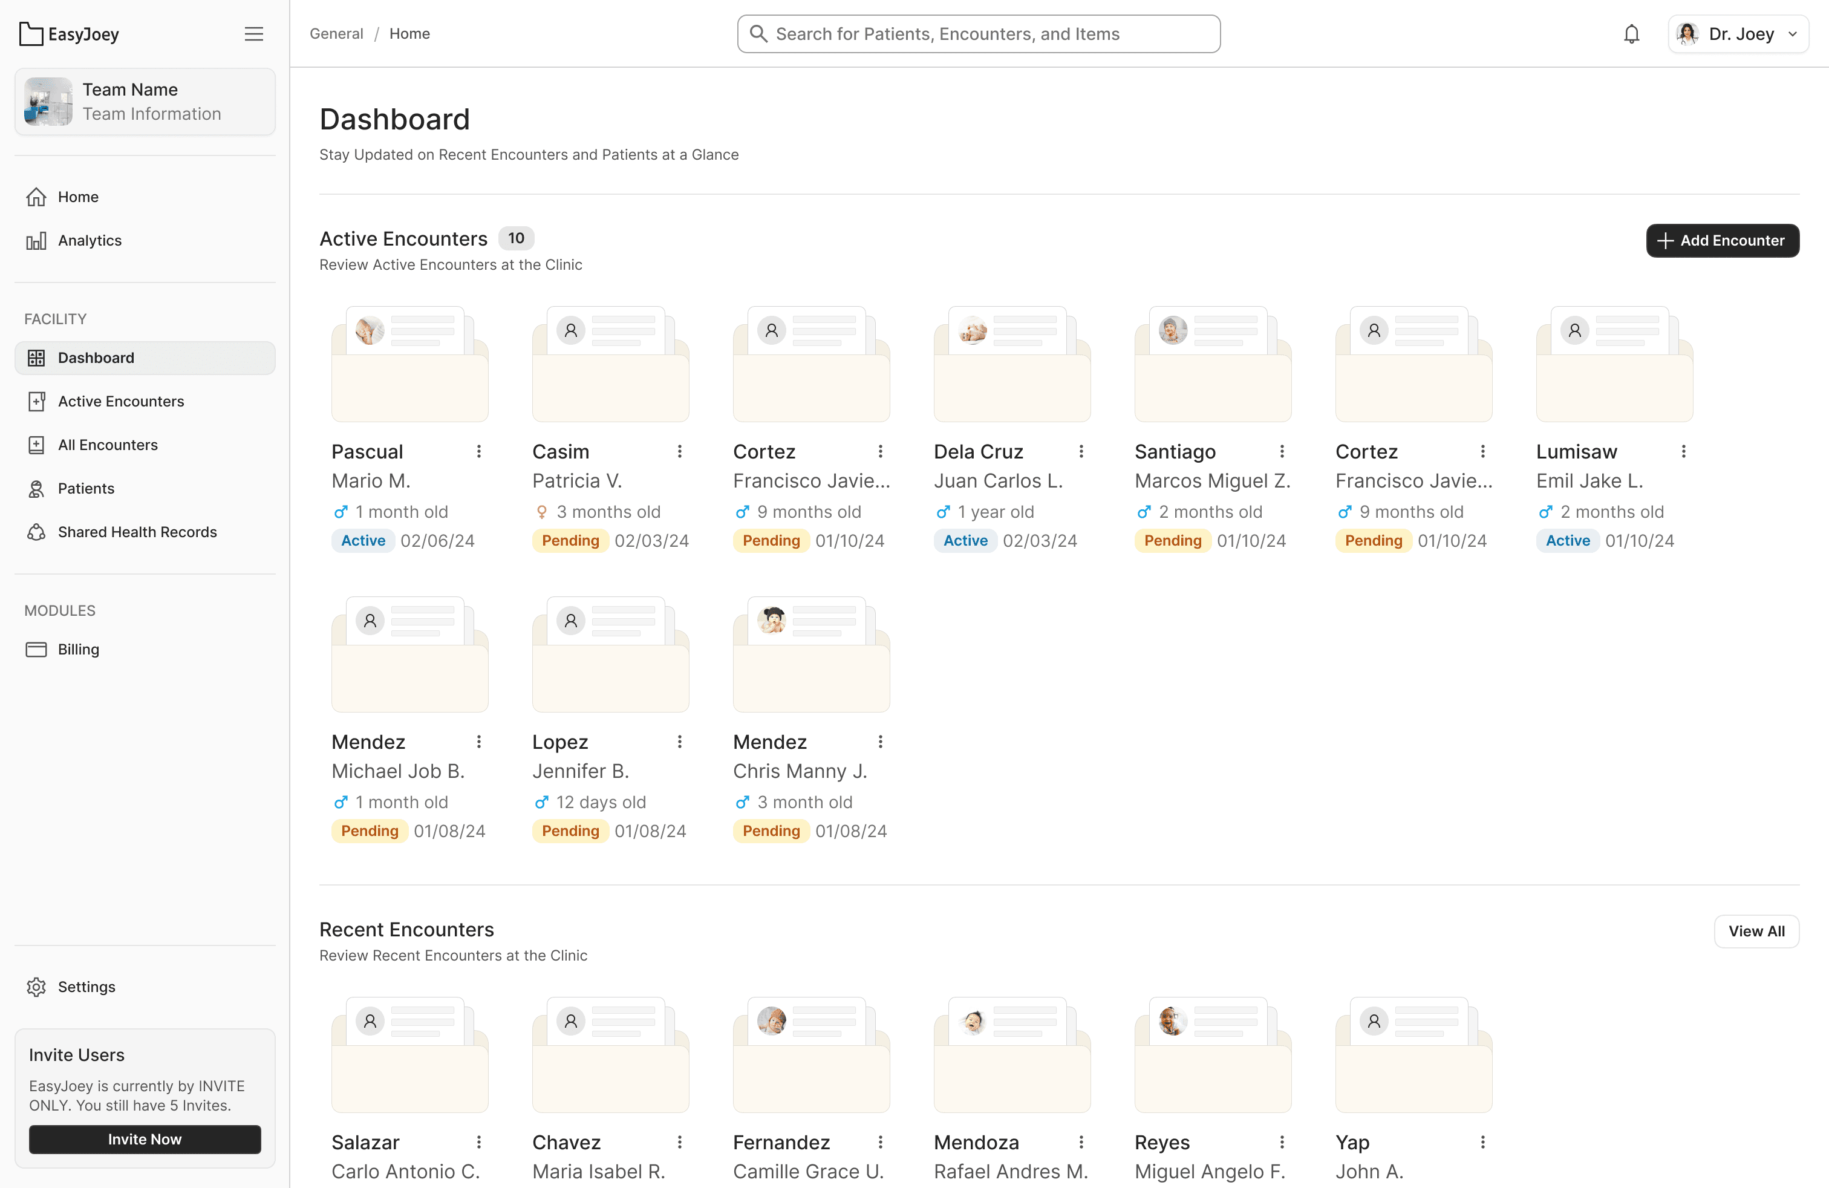The height and width of the screenshot is (1188, 1829).
Task: Click the Shared Health Records icon
Action: coord(37,532)
